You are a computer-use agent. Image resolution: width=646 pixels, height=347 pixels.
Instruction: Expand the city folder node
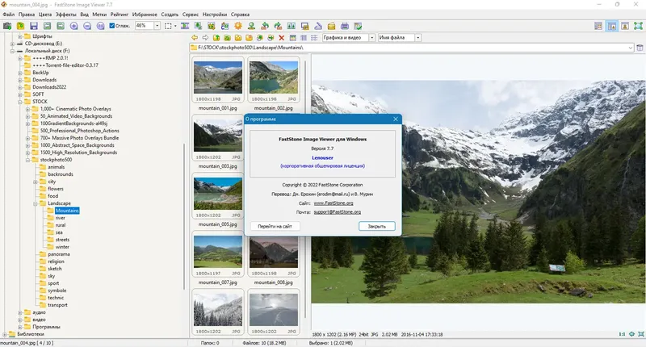click(35, 182)
